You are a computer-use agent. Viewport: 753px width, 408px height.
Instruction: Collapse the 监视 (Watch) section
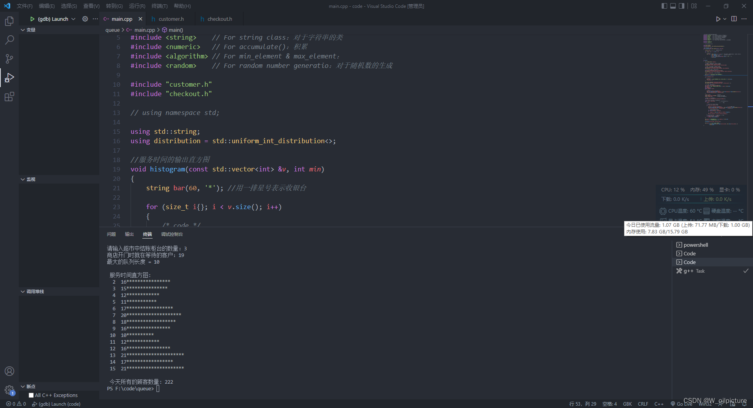coord(59,179)
